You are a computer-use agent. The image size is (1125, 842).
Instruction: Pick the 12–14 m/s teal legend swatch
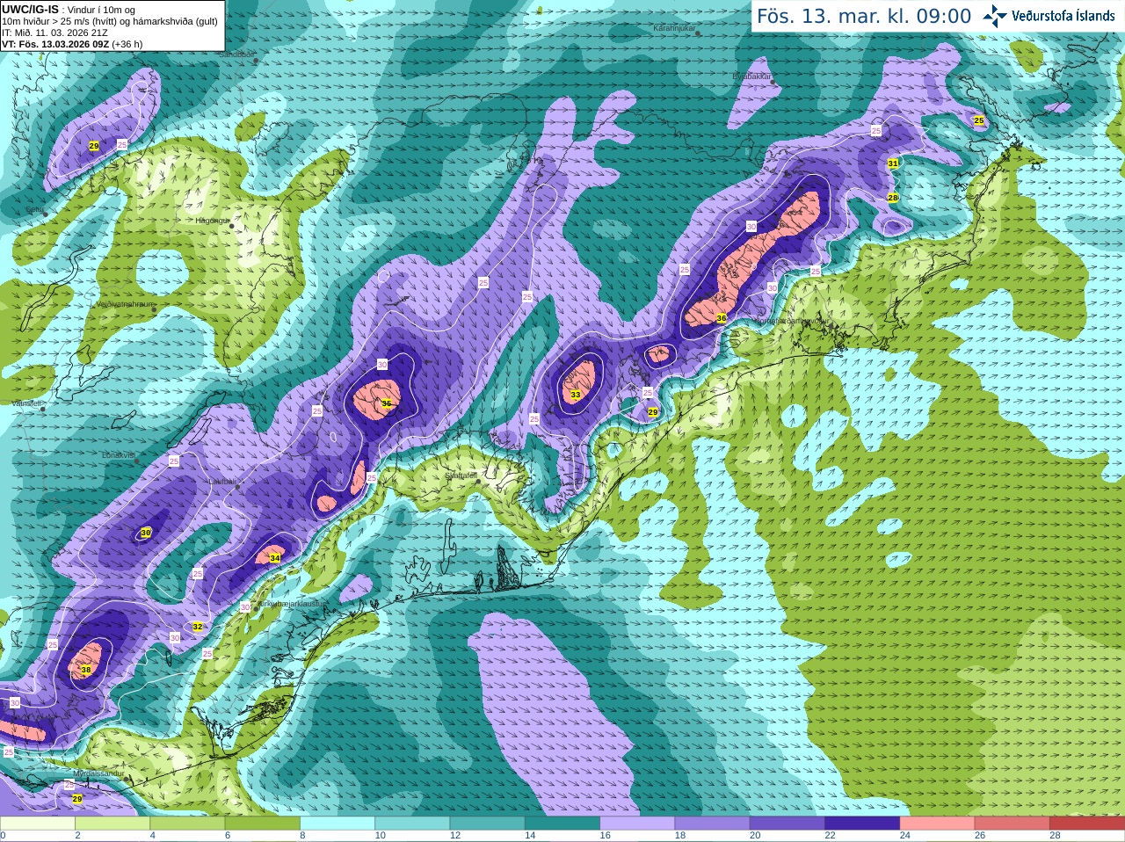tap(488, 824)
